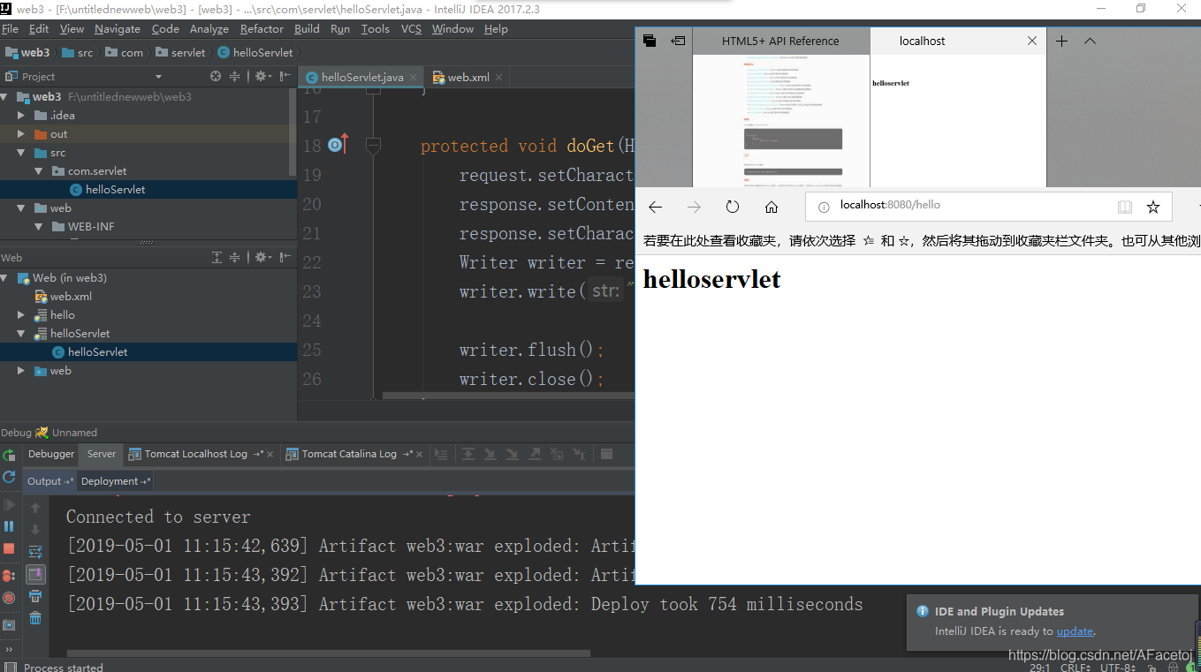This screenshot has height=672, width=1201.
Task: Close the localhost browser tab
Action: (x=1031, y=41)
